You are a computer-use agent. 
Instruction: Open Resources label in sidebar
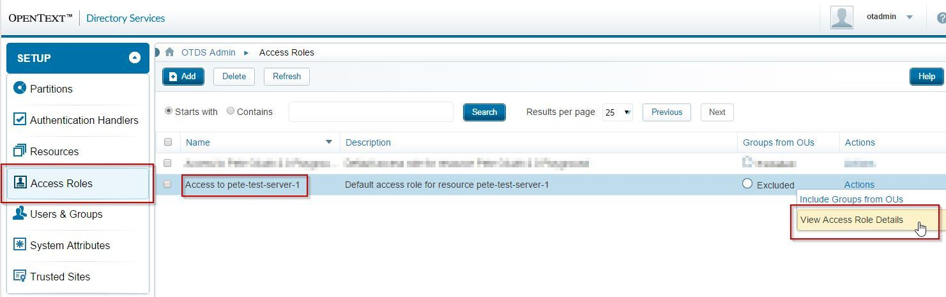point(54,151)
